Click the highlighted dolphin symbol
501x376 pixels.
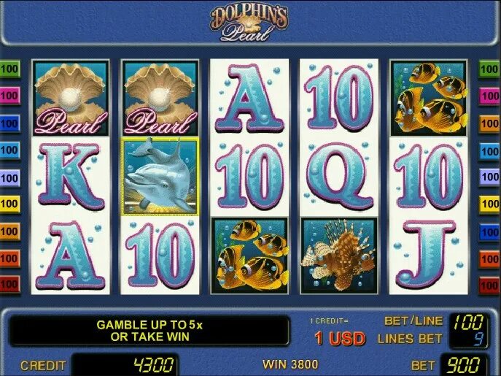[x=160, y=177]
